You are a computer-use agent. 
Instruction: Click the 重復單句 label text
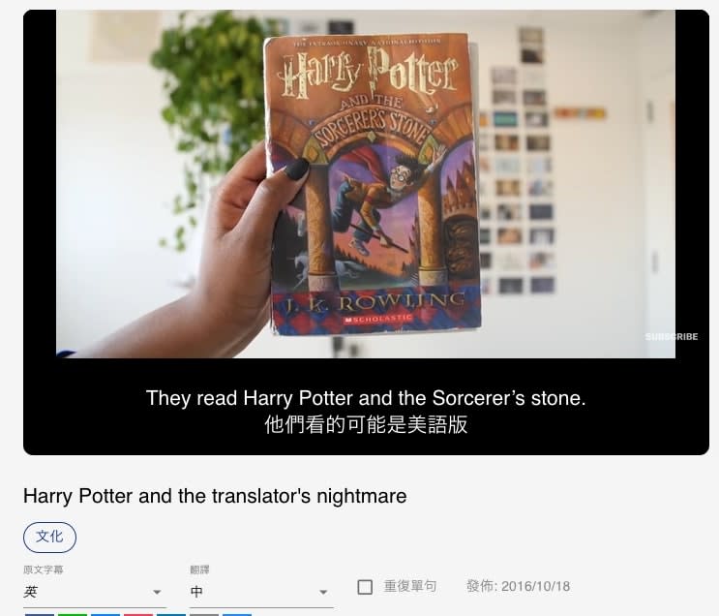(x=410, y=586)
